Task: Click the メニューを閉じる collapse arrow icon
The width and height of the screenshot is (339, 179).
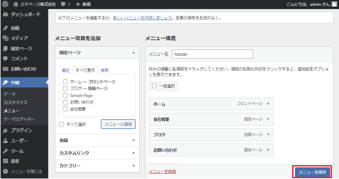Action: 5,171
